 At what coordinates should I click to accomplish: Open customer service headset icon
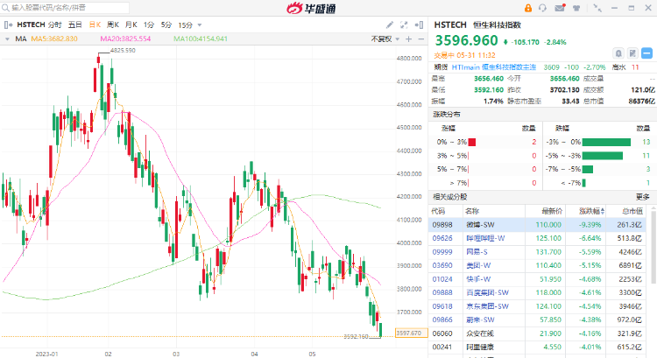pos(542,8)
